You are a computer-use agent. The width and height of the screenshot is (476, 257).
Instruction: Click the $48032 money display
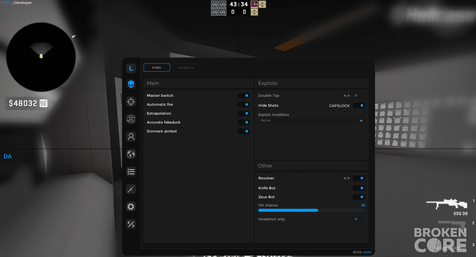23,103
